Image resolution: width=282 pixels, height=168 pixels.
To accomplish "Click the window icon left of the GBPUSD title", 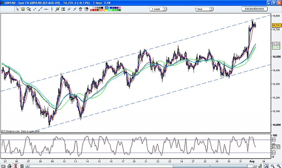I will click(2, 3).
